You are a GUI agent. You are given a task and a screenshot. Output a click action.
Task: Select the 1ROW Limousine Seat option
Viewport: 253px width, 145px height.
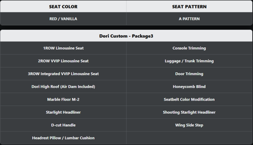(x=63, y=48)
